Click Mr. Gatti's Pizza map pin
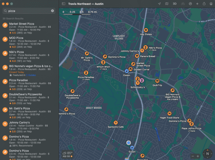 87,53
